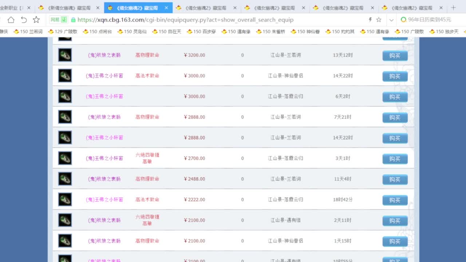Click the browser Home icon
This screenshot has width=466, height=262.
pos(11,20)
